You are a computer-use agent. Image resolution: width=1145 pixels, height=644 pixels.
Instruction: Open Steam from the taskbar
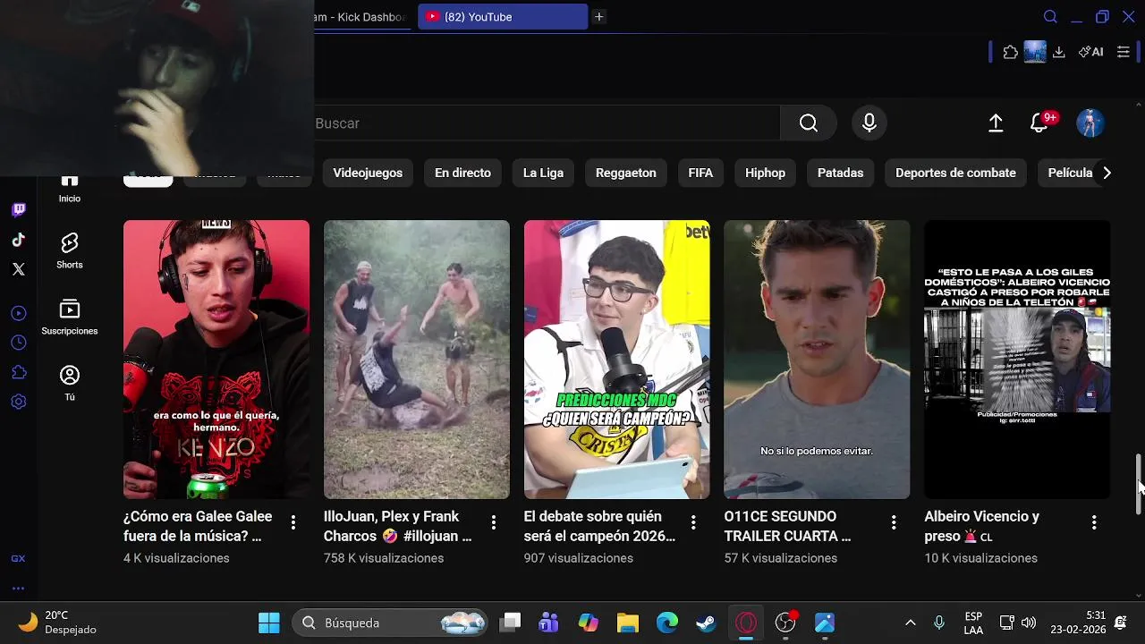click(x=707, y=623)
